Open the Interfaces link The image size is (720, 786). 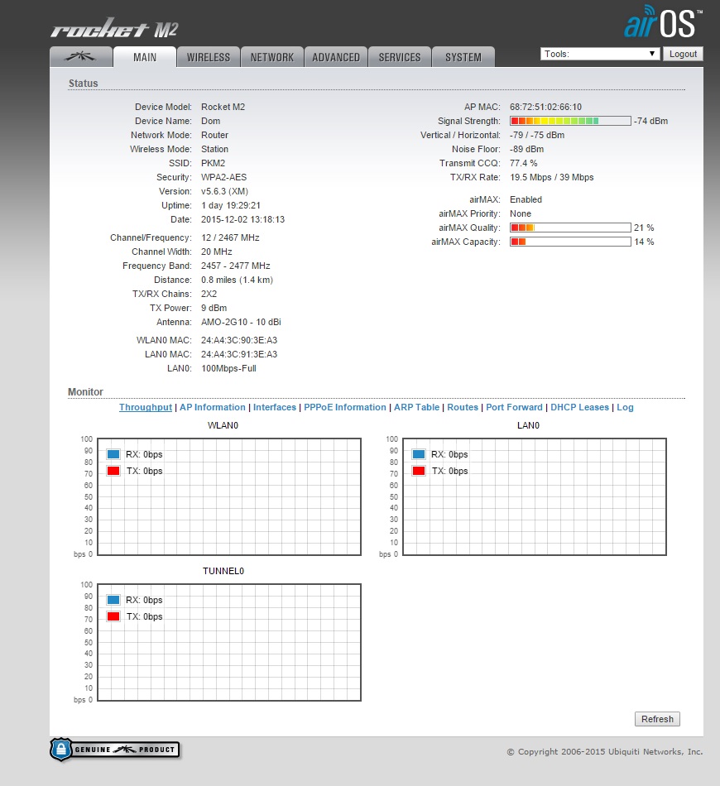(275, 407)
